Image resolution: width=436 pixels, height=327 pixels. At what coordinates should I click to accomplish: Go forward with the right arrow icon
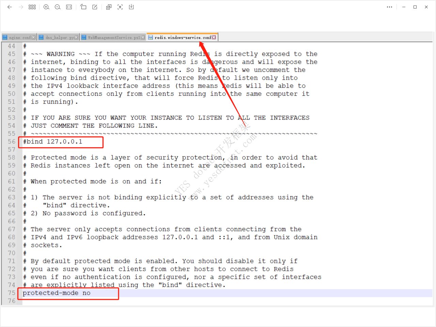[x=21, y=7]
